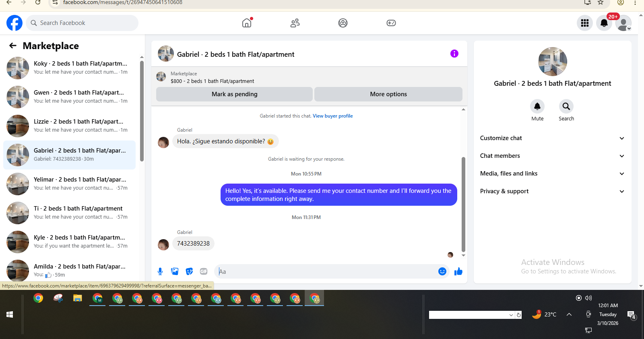The width and height of the screenshot is (644, 339).
Task: Expand Customize chat section
Action: (552, 138)
